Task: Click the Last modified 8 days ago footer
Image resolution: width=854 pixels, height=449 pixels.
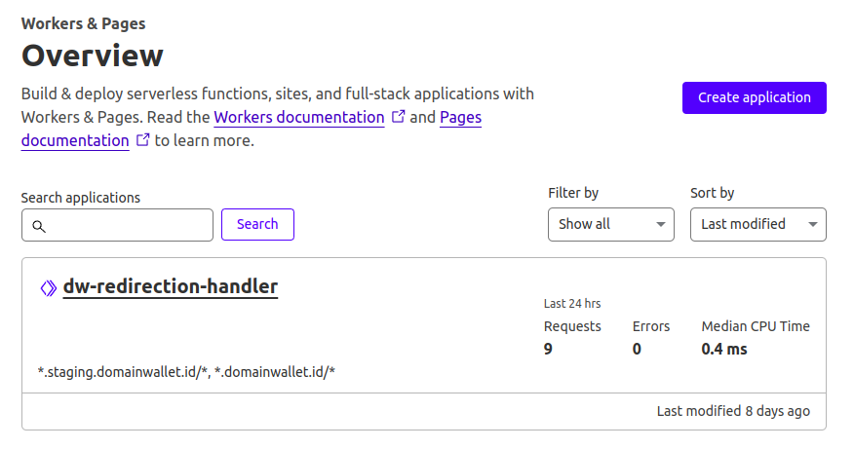Action: [x=733, y=411]
